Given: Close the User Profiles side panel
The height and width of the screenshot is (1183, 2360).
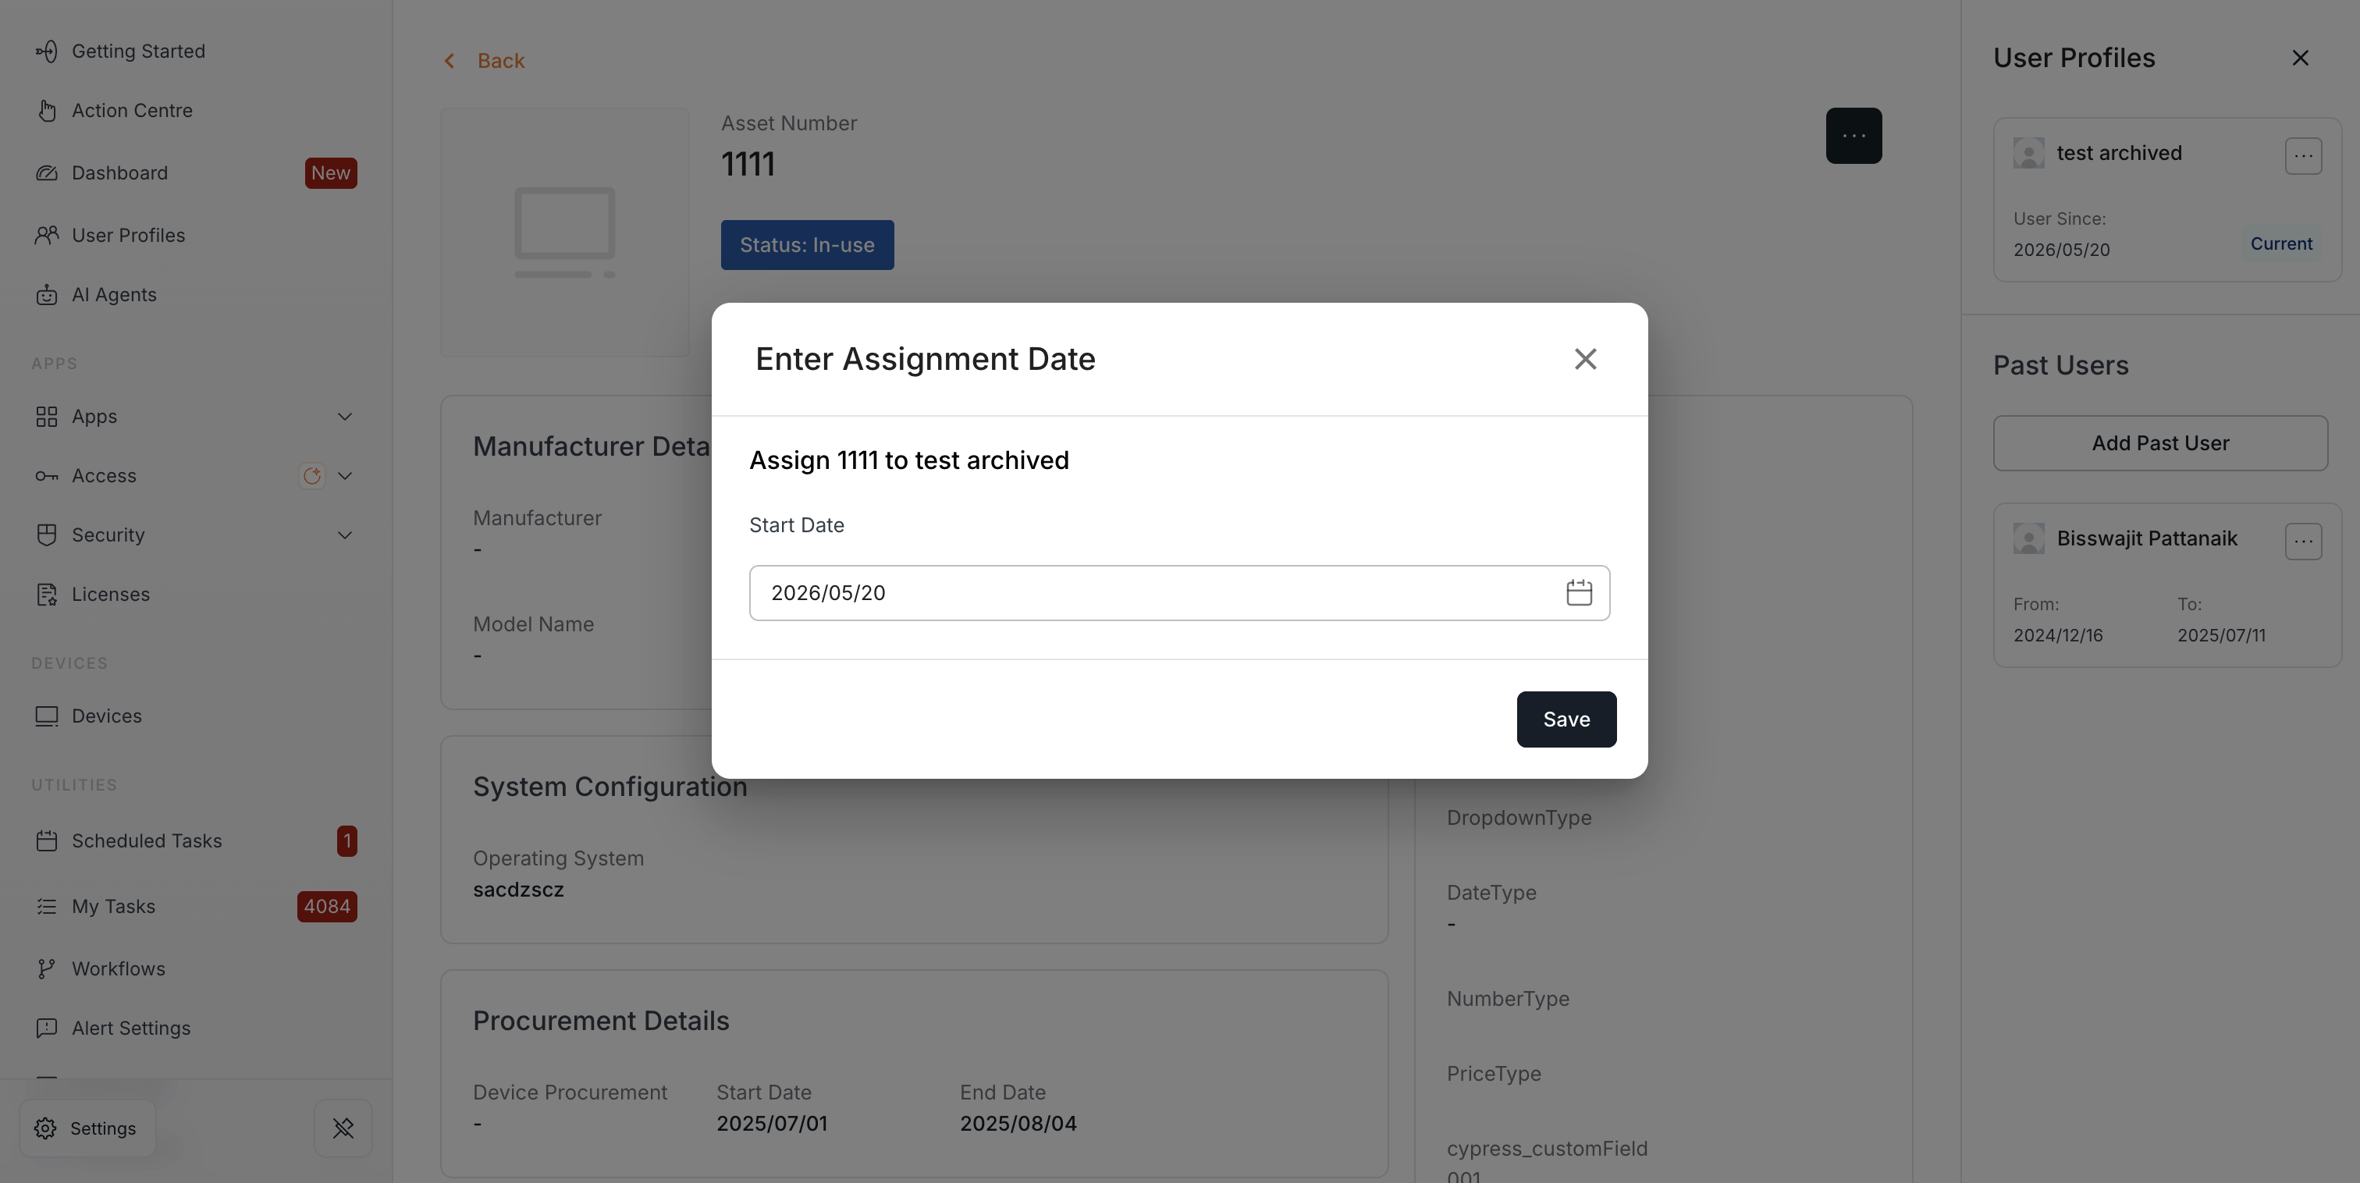Looking at the screenshot, I should [2300, 58].
